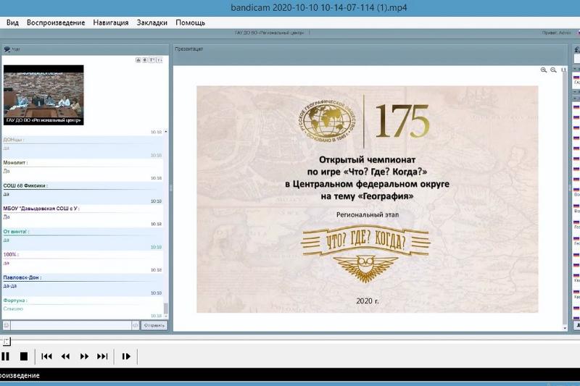Skip to the next chapter
This screenshot has height=386, width=580.
pos(102,356)
